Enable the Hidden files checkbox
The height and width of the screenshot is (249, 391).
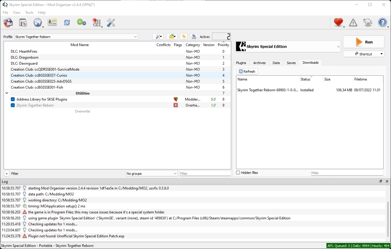tap(238, 173)
